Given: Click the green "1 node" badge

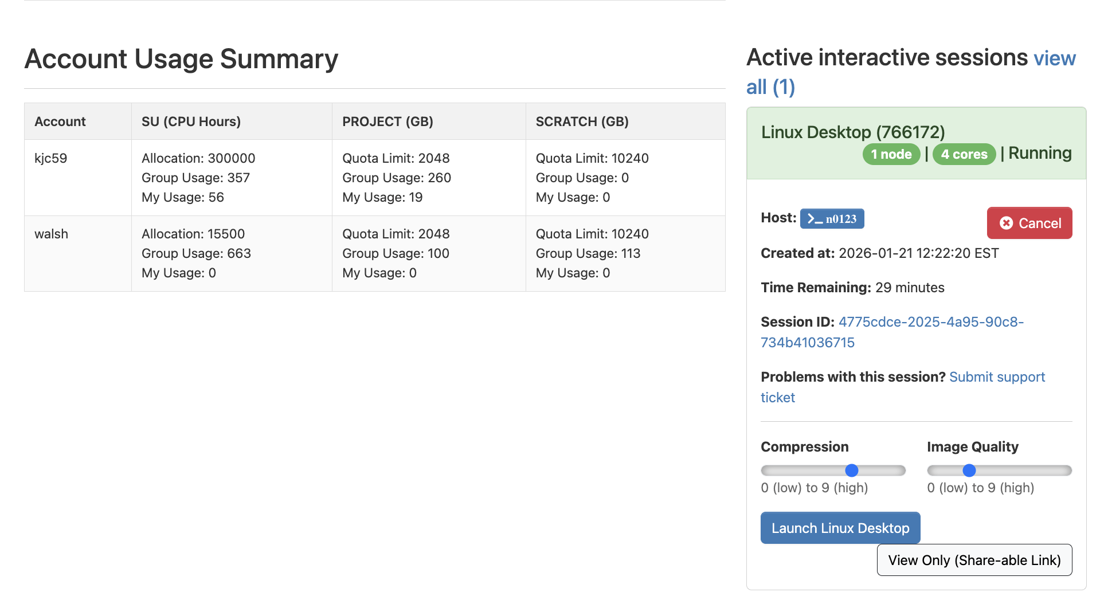Looking at the screenshot, I should 891,154.
